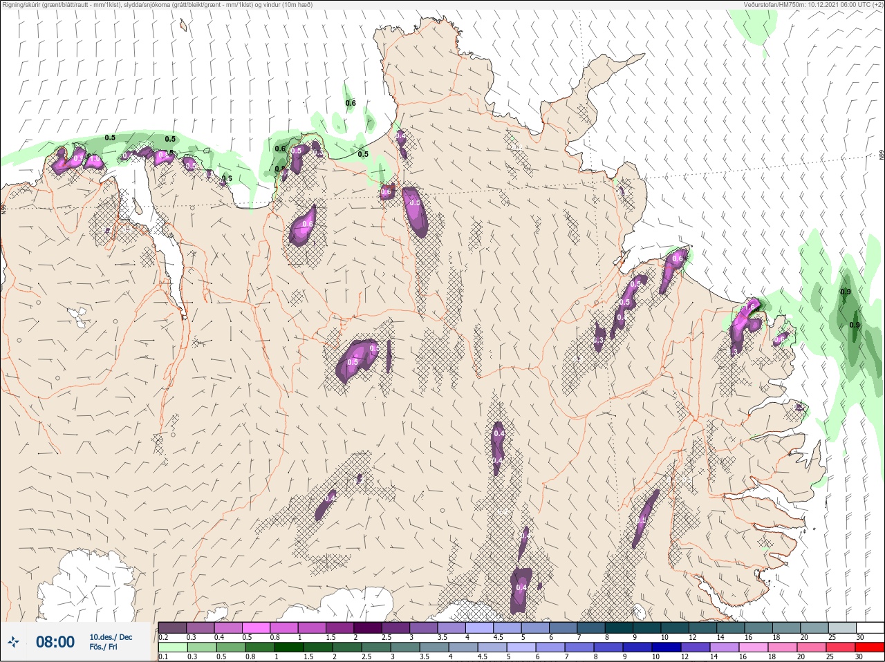Pick the pale green 0.1 swatch in lower legend
The width and height of the screenshot is (885, 662).
point(173,647)
